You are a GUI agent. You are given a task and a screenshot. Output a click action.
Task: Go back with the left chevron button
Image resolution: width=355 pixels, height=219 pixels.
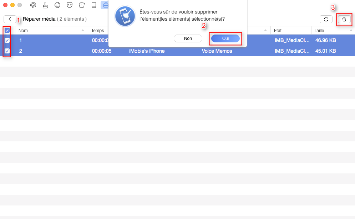pyautogui.click(x=10, y=19)
